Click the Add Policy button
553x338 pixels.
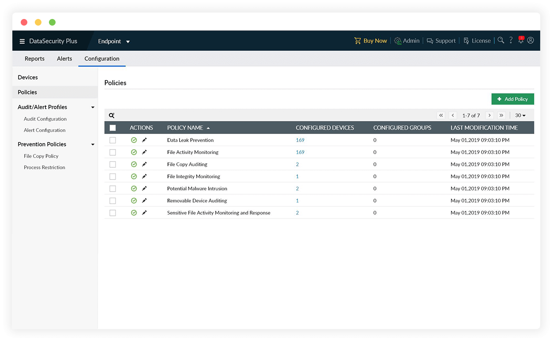(x=512, y=99)
